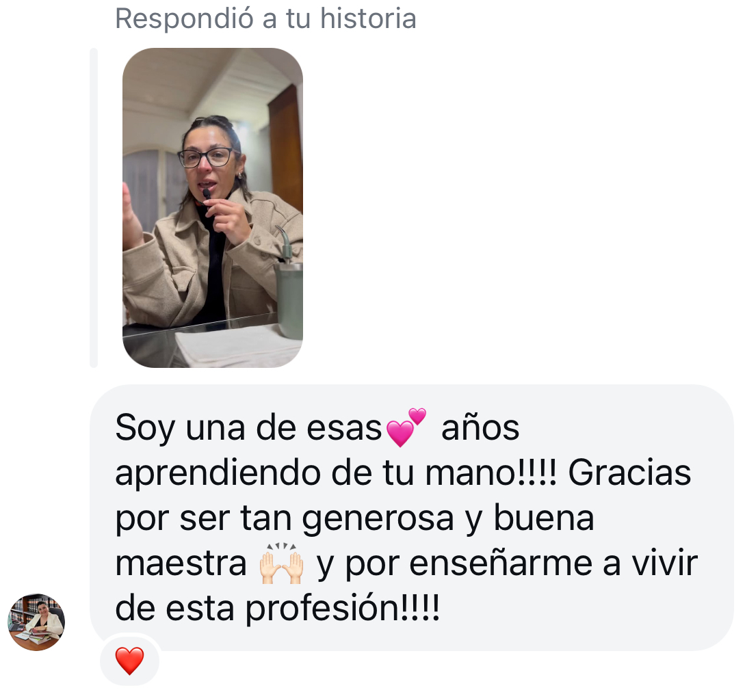745x690 pixels.
Task: Open the sender's round profile avatar
Action: 36,622
